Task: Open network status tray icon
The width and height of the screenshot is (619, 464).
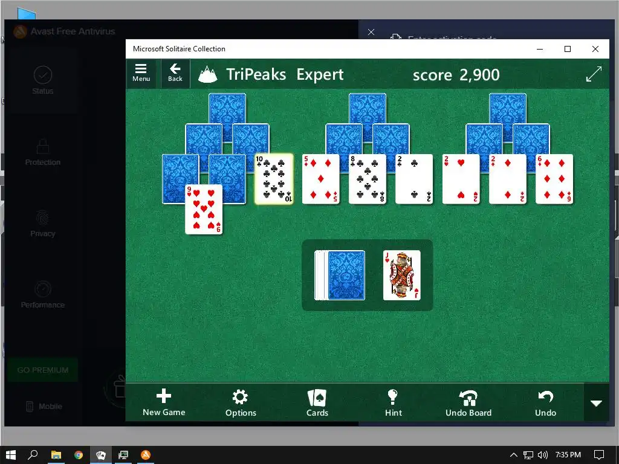Action: click(528, 455)
